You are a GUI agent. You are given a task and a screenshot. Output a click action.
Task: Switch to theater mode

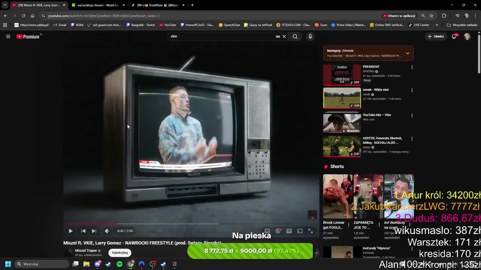tap(289, 231)
